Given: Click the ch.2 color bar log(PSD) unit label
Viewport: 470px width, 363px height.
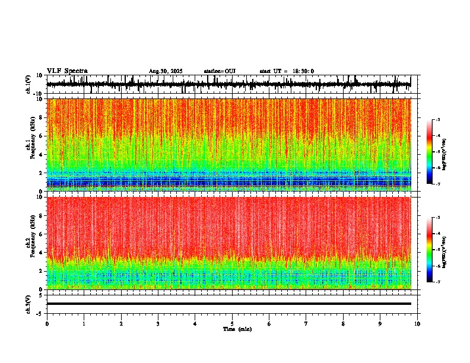Looking at the screenshot, I should 444,252.
